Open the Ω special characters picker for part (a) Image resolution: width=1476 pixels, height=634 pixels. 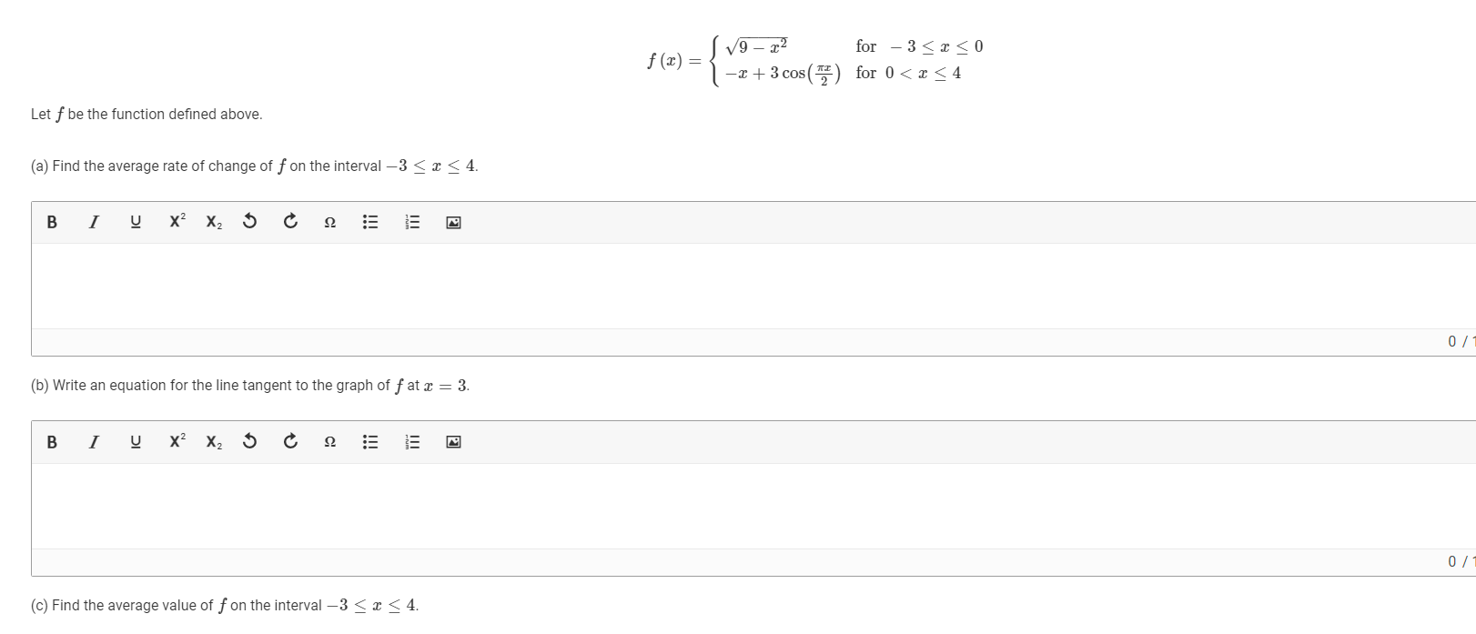[x=329, y=221]
